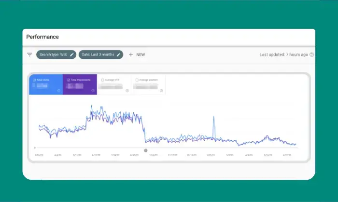Click help icon on Total clicks card
Image resolution: width=338 pixels, height=202 pixels.
tap(59, 91)
